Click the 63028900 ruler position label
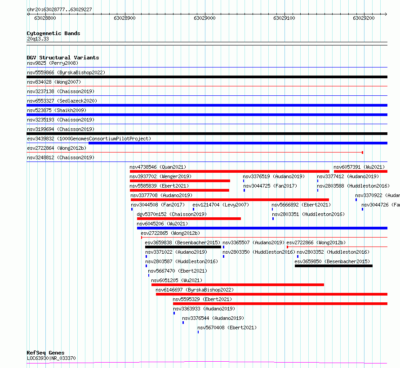Viewport: 400px width, 368px height. pos(125,18)
